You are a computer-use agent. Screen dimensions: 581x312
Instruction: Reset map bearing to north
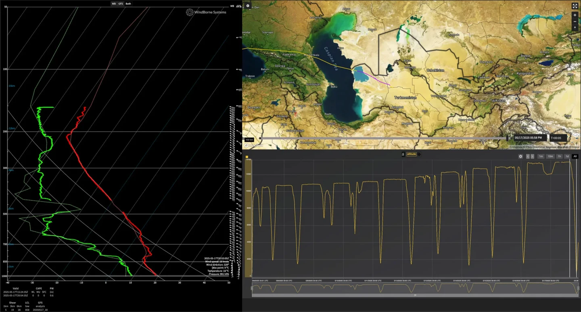[575, 28]
